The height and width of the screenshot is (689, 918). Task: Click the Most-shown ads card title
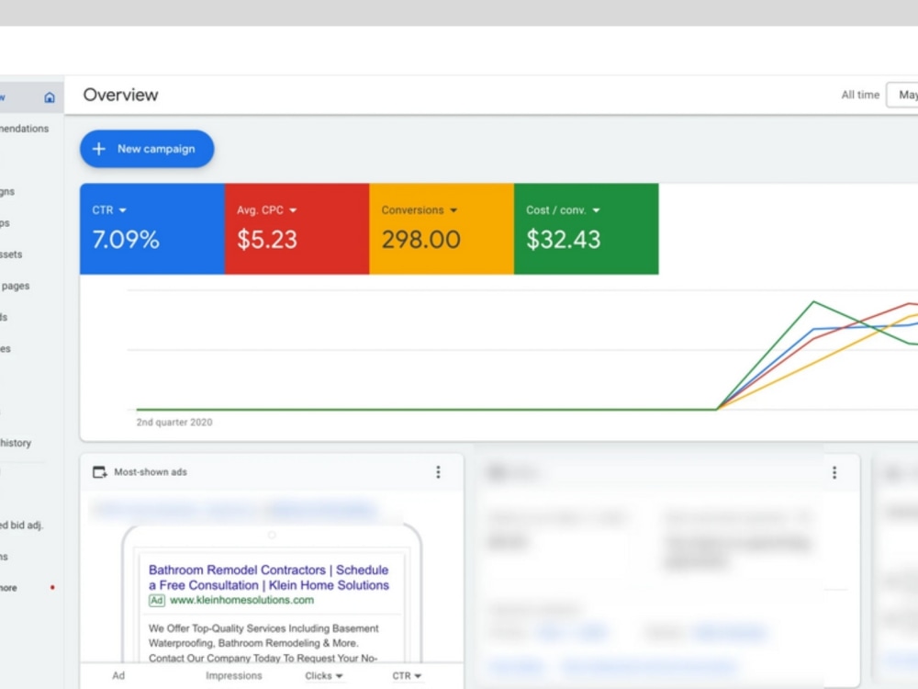click(151, 472)
